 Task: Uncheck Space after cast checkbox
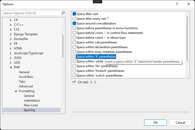pos(74,14)
